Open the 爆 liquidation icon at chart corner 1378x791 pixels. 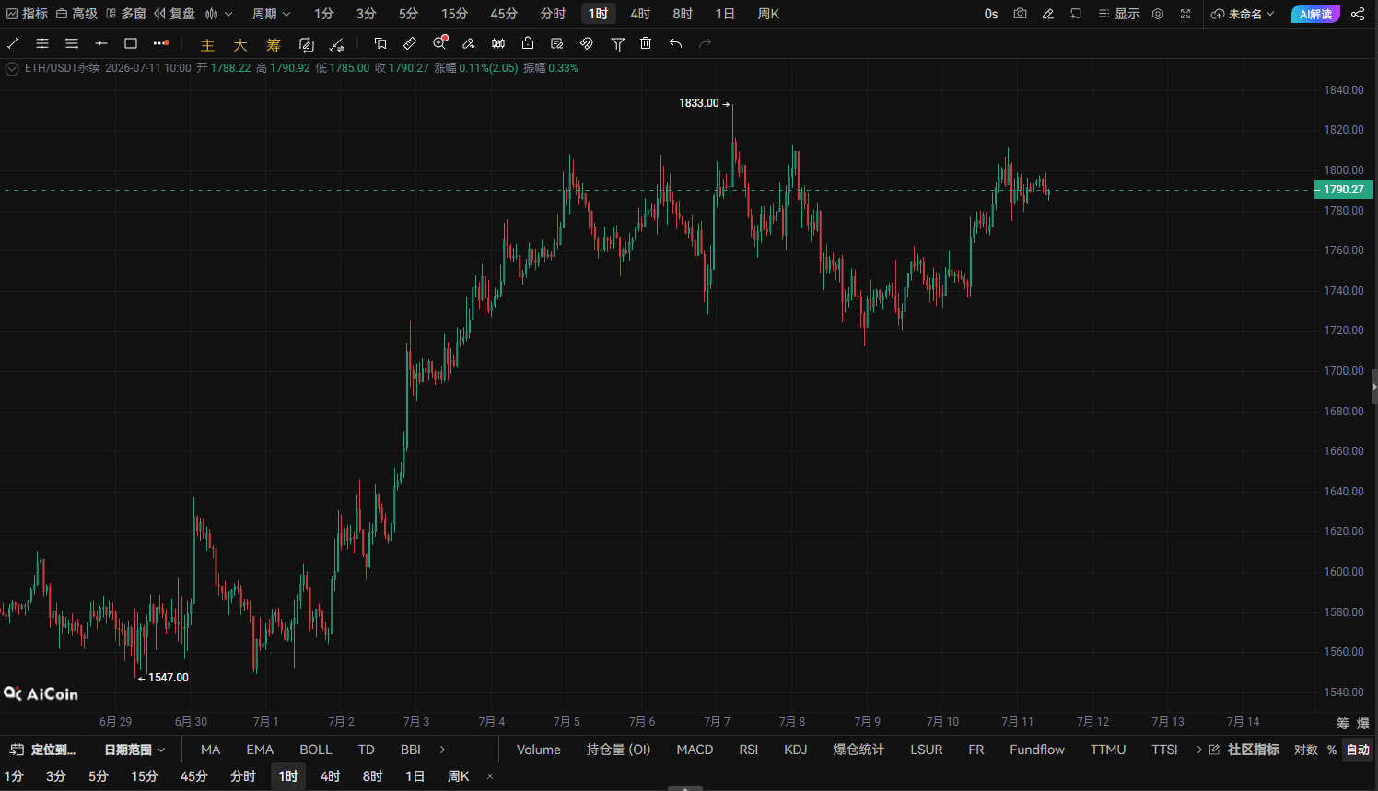(1363, 724)
